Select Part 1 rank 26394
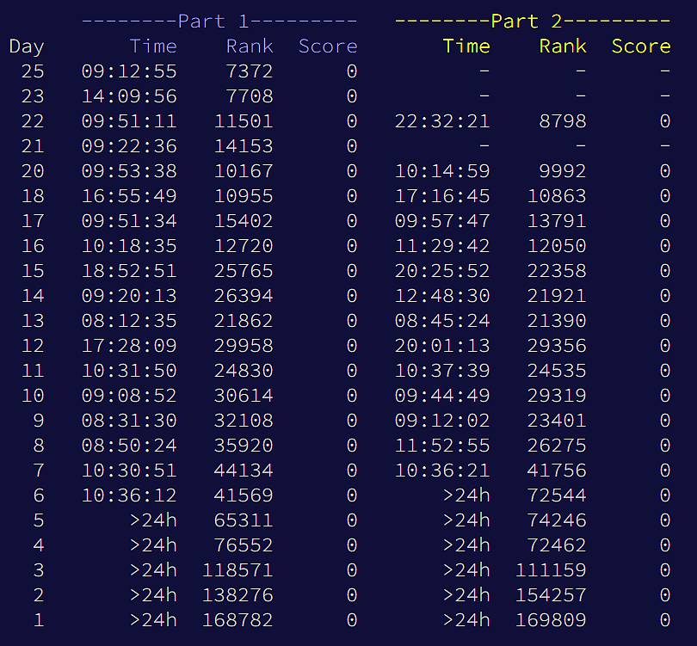Viewport: 697px width, 646px height. click(244, 295)
